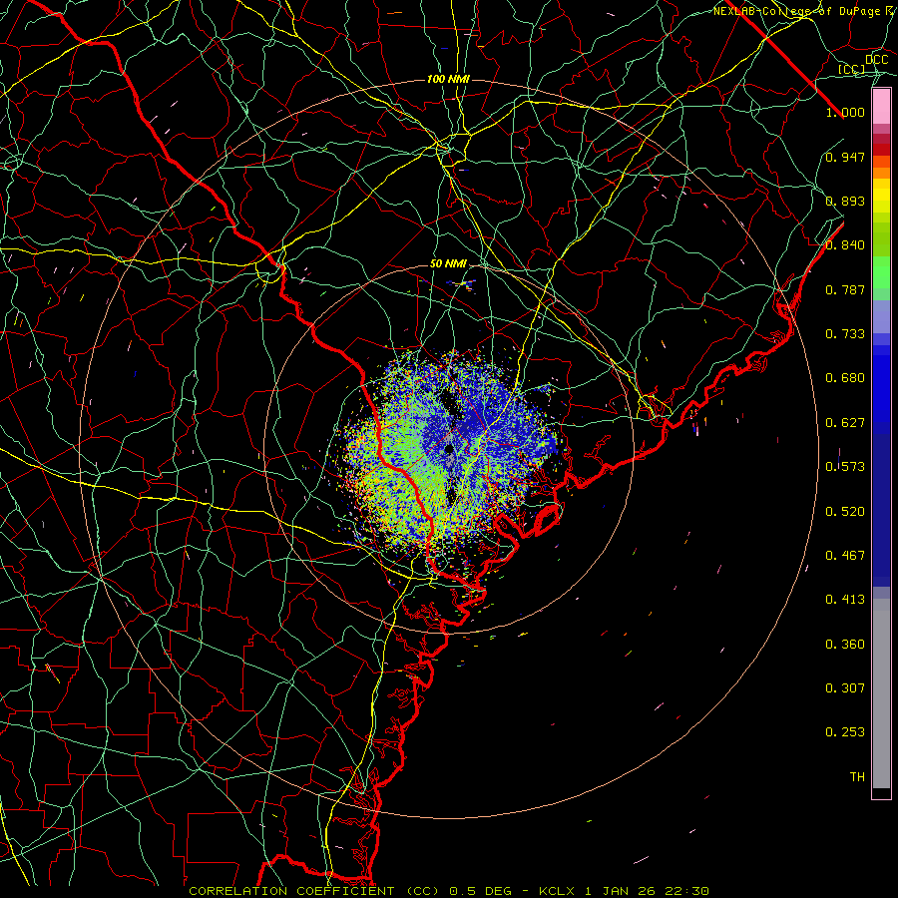898x898 pixels.
Task: Click the pink top segment of the color bar
Action: pos(881,107)
